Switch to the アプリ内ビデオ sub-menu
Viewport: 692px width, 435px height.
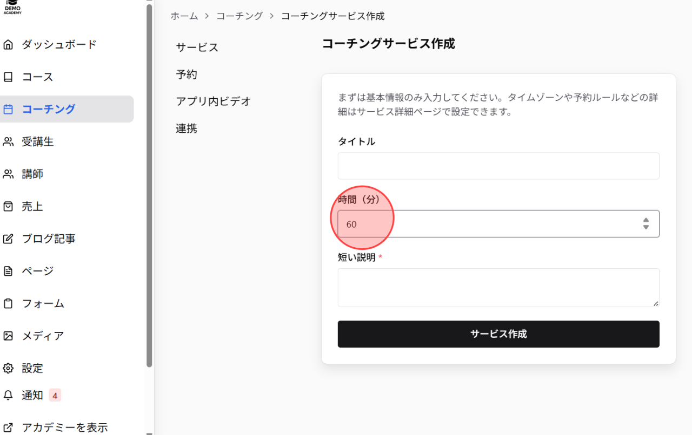pyautogui.click(x=214, y=101)
